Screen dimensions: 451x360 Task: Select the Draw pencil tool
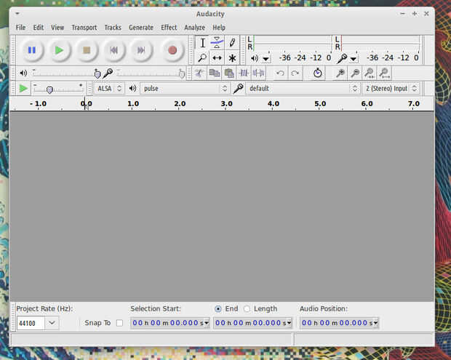(232, 43)
